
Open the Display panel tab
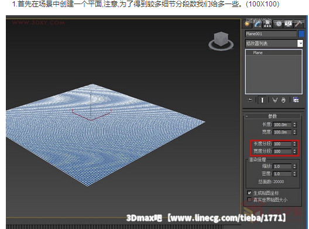pyautogui.click(x=289, y=24)
